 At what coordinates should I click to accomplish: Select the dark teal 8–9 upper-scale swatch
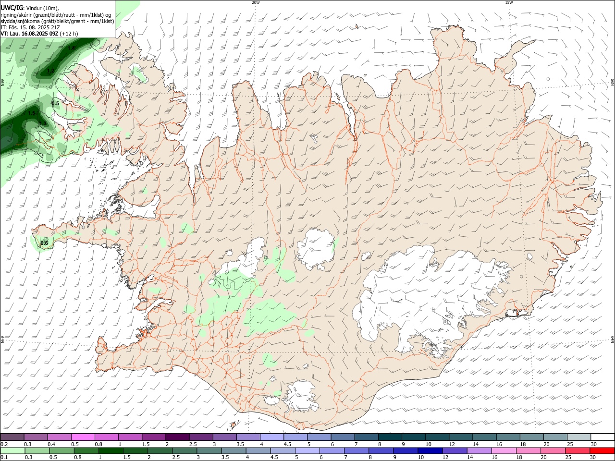coord(390,437)
